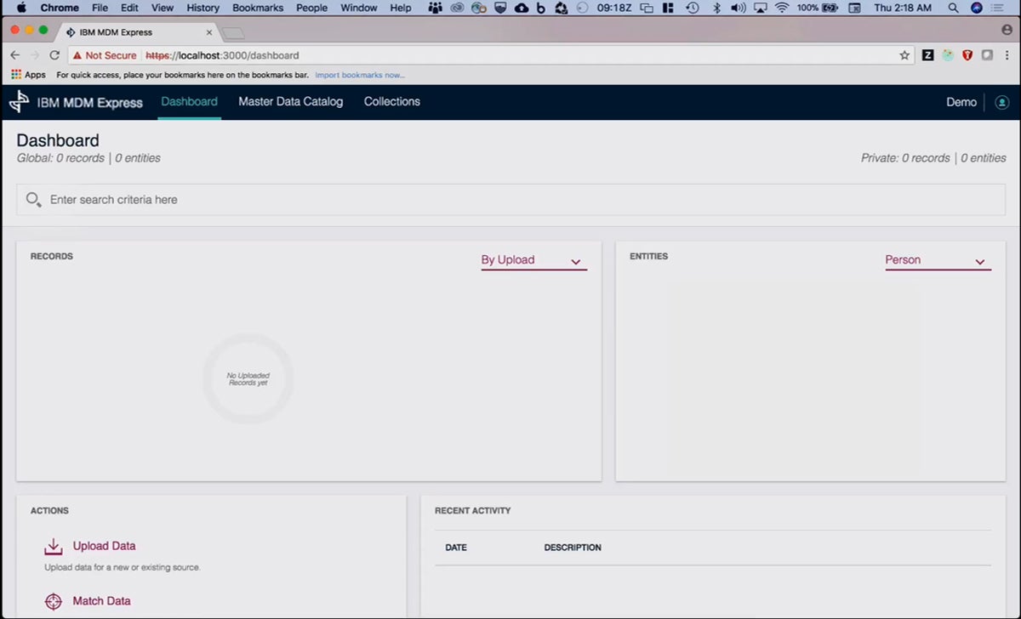Click Import bookmarks now link
The image size is (1021, 619).
click(x=360, y=75)
